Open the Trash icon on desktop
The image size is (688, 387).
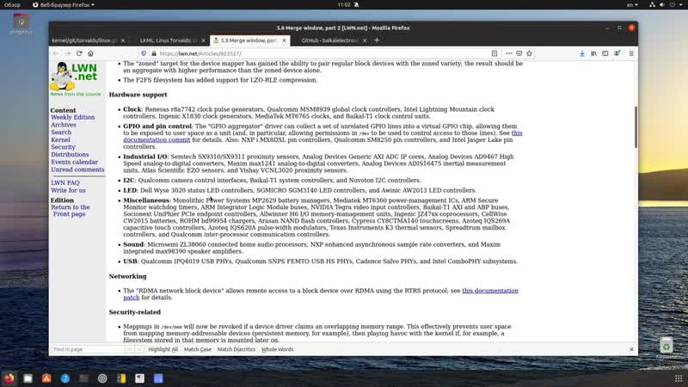[666, 346]
